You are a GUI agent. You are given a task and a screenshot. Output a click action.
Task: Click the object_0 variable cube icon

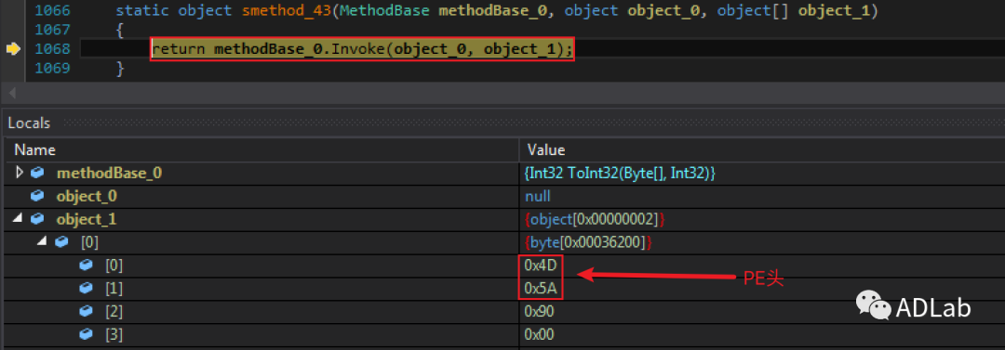point(38,196)
